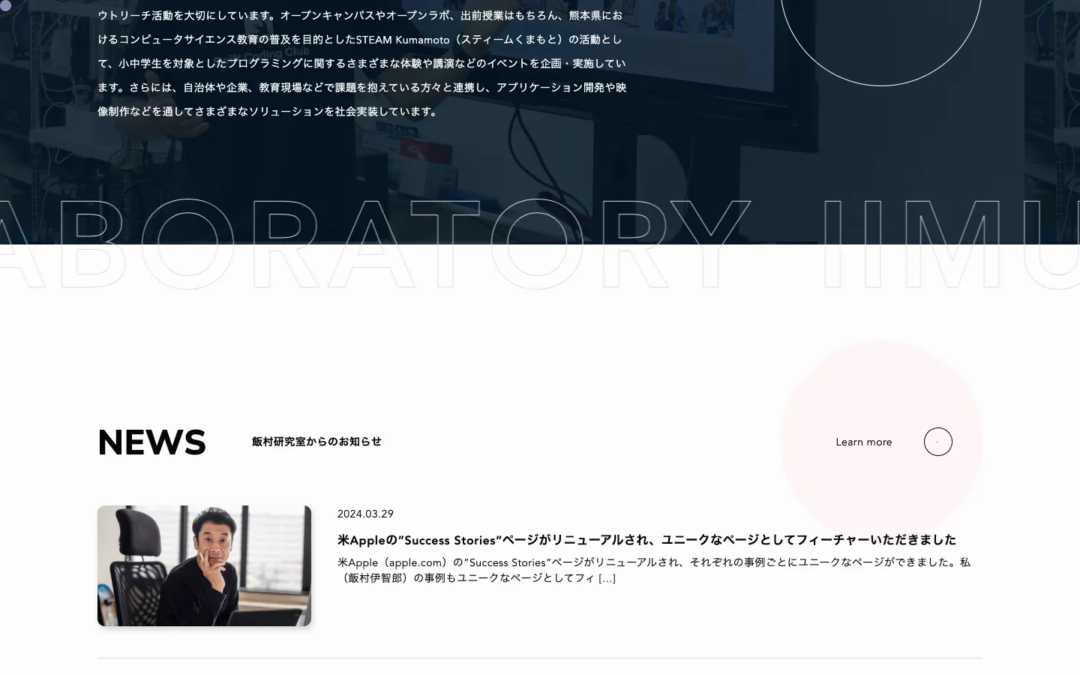Click the news date 2024.03.29
The height and width of the screenshot is (675, 1080).
365,514
